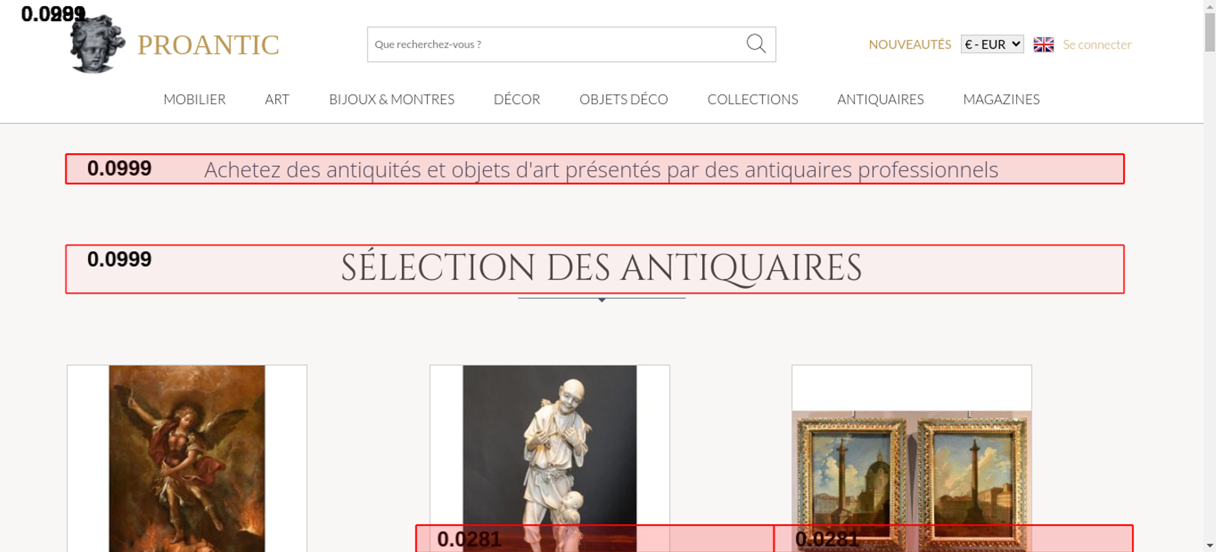Click the Se connecter login link

click(1097, 44)
